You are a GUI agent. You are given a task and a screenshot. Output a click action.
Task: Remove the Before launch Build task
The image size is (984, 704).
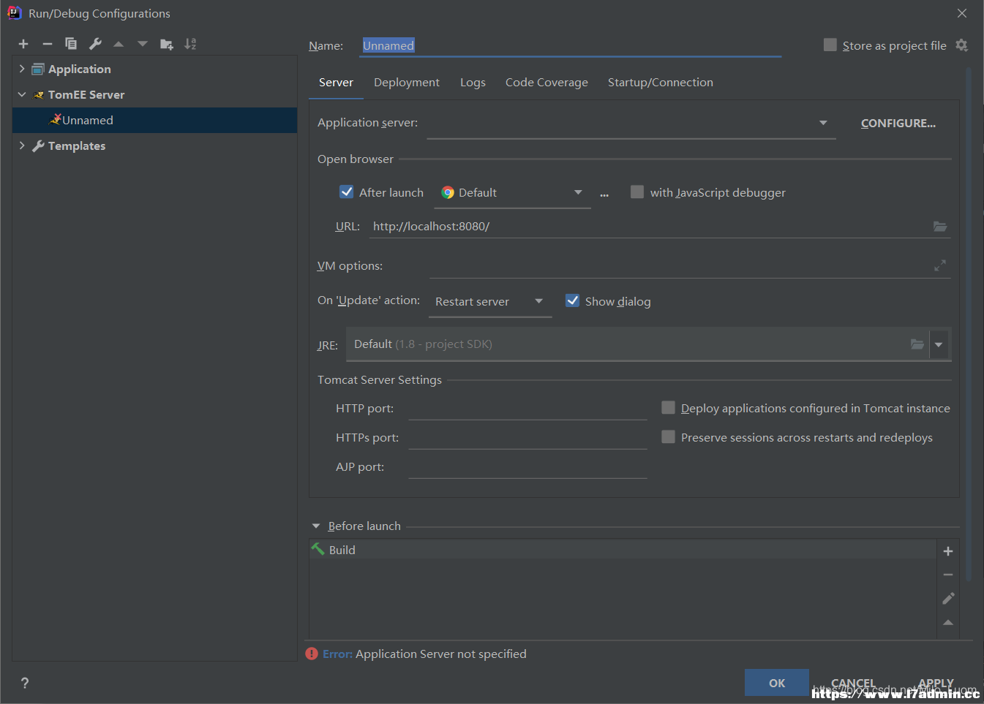(948, 575)
